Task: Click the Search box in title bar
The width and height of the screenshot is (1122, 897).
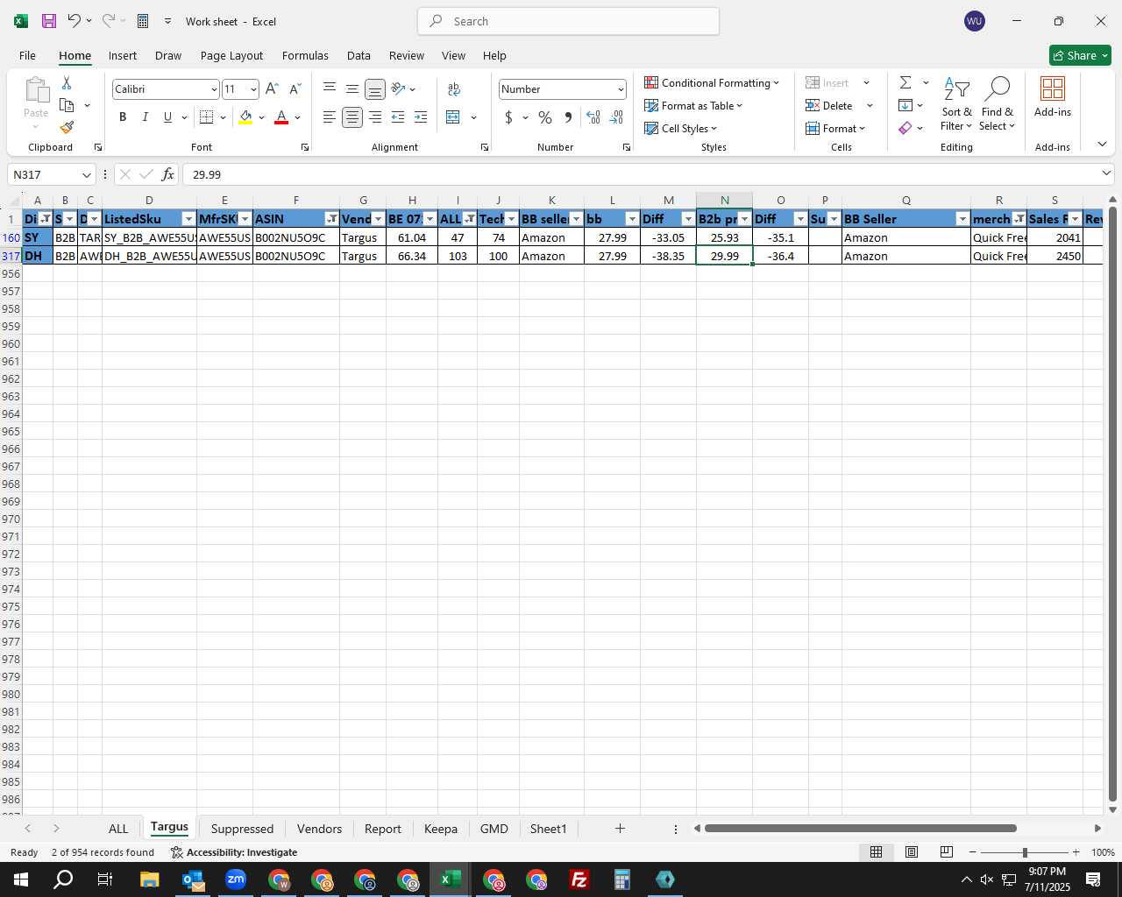Action: click(569, 21)
